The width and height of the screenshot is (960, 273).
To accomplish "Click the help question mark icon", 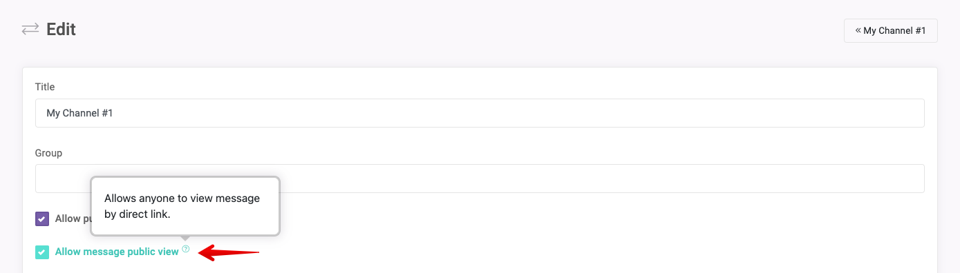I will pyautogui.click(x=186, y=249).
